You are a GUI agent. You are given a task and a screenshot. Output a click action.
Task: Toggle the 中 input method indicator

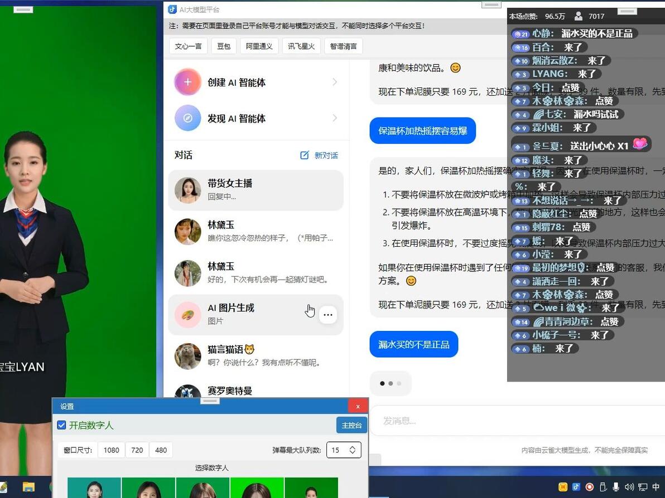(x=656, y=487)
